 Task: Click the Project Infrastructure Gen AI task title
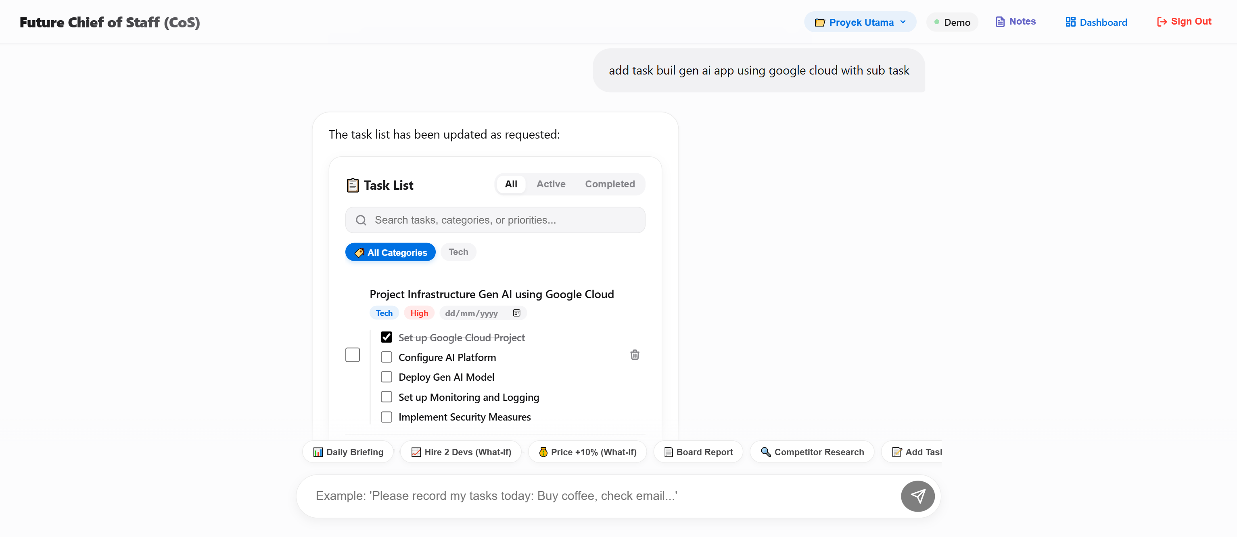tap(492, 294)
